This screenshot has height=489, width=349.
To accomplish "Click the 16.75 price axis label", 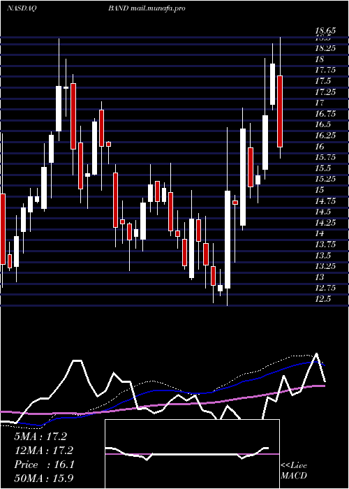I will pyautogui.click(x=325, y=114).
